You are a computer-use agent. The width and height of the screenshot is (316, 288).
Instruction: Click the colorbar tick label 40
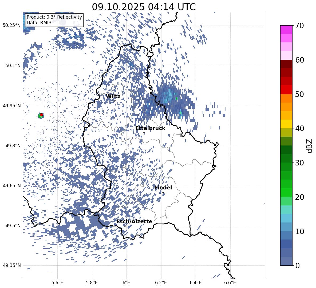tap(300, 128)
